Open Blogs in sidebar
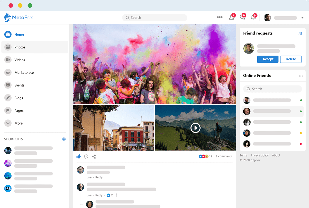This screenshot has width=309, height=208. click(x=35, y=98)
